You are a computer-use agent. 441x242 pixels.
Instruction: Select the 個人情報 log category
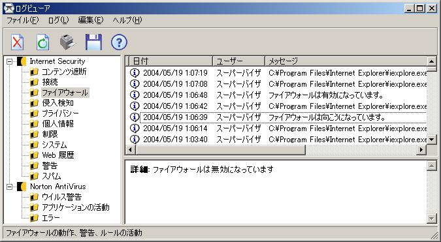click(57, 124)
